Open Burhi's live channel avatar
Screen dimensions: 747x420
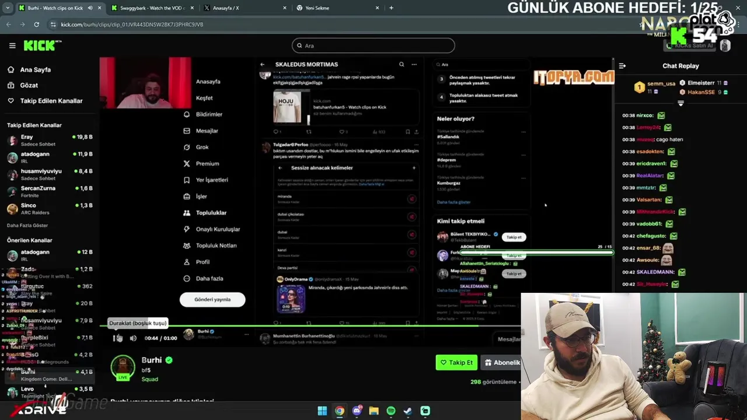123,367
